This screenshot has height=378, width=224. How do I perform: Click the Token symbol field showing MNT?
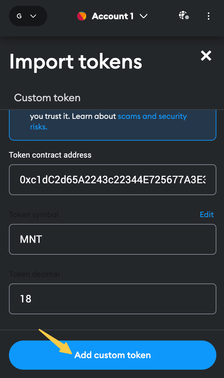(x=112, y=239)
